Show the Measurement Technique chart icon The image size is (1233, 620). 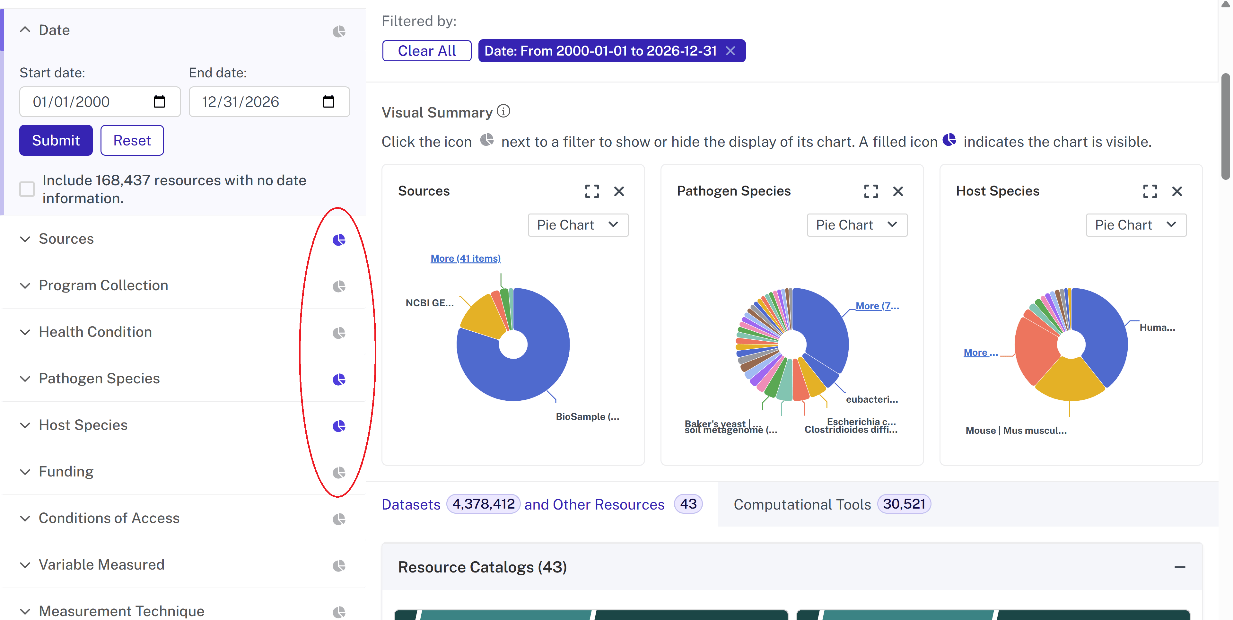(x=339, y=612)
